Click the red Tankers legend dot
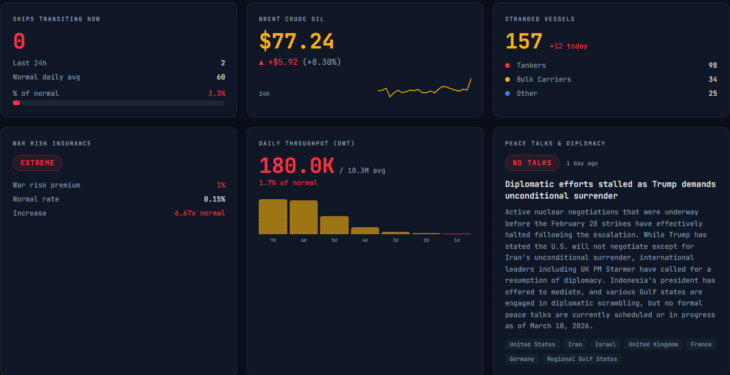This screenshot has width=730, height=375. [507, 65]
